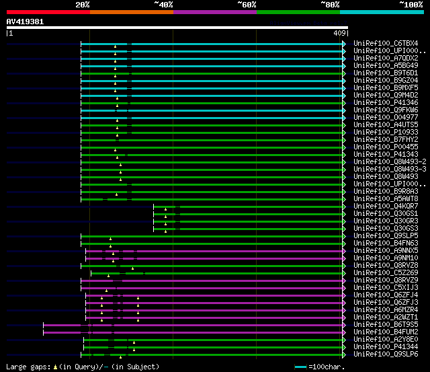The width and height of the screenshot is (430, 372).
Task: Click UniRef100_Q9SLP5 label
Action: coord(386,236)
